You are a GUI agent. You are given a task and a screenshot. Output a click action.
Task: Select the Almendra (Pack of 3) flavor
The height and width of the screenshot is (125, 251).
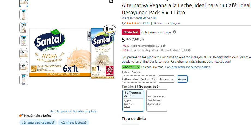click(x=139, y=79)
